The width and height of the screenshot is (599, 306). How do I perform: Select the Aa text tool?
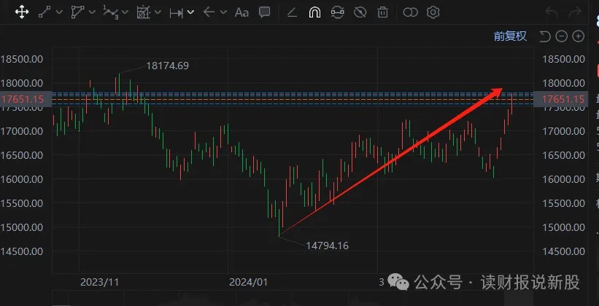pyautogui.click(x=241, y=12)
